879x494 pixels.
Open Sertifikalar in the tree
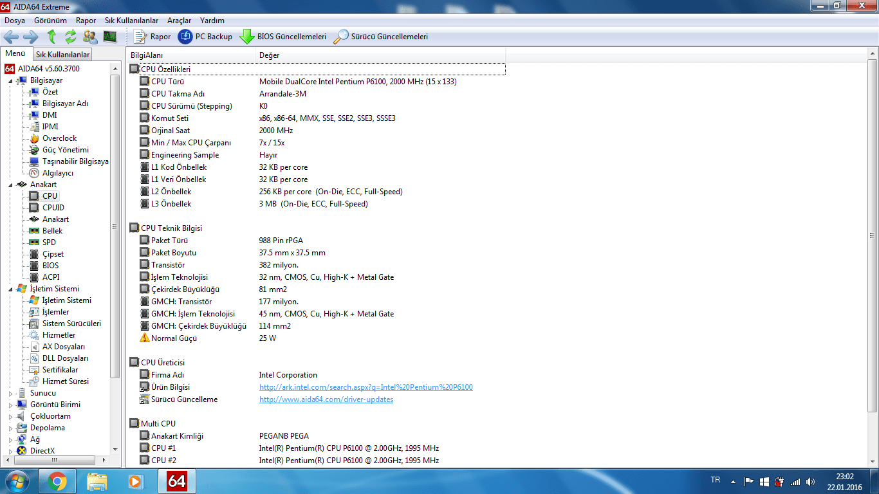point(60,370)
